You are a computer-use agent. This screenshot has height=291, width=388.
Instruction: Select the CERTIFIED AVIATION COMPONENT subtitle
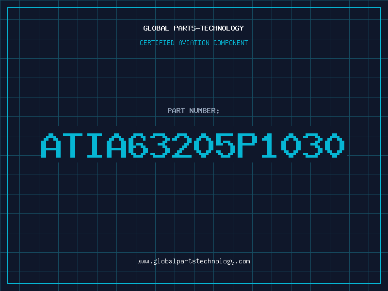tap(194, 43)
